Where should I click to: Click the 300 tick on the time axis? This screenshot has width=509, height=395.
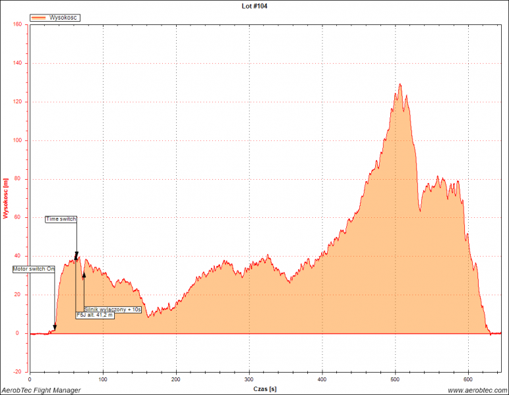[249, 380]
